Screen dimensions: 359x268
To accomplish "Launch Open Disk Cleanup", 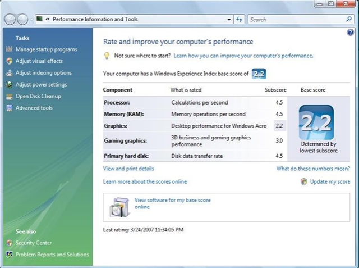I will pos(38,96).
